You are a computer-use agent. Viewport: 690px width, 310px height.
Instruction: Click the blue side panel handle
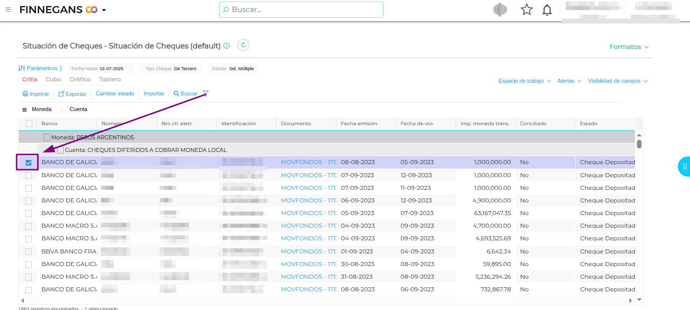click(x=684, y=166)
